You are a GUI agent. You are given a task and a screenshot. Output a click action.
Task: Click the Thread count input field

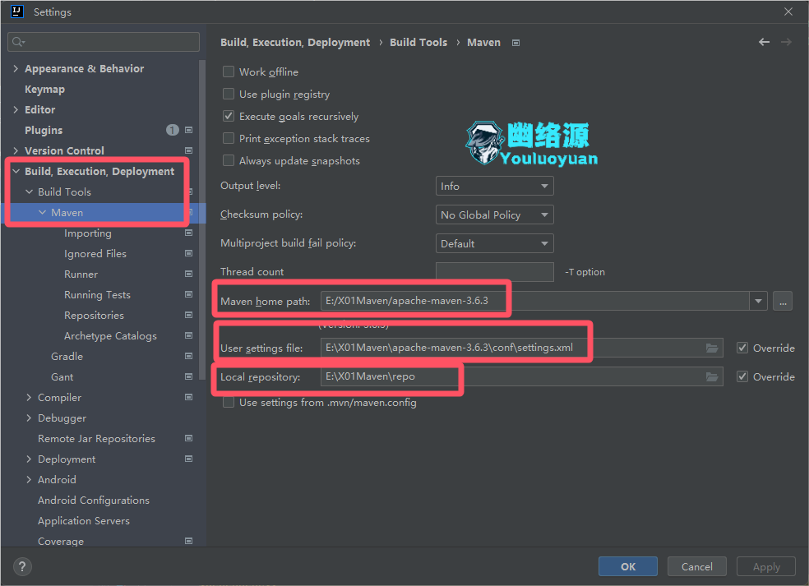click(494, 272)
